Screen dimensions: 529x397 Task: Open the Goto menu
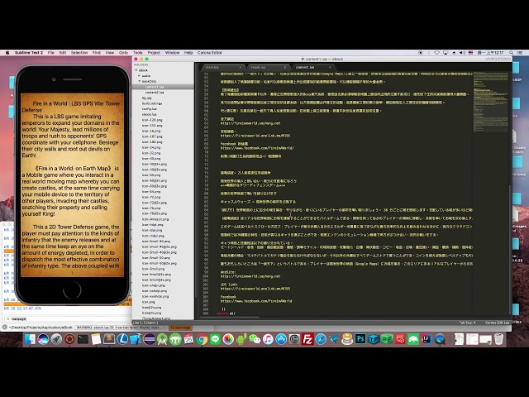pyautogui.click(x=123, y=53)
